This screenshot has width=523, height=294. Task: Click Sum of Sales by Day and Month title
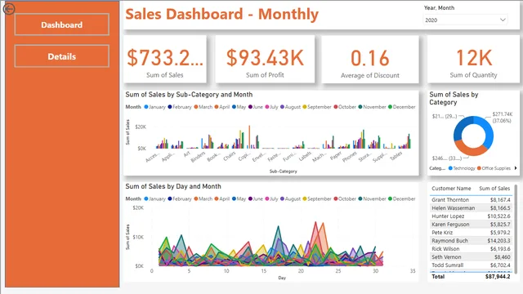coord(173,186)
